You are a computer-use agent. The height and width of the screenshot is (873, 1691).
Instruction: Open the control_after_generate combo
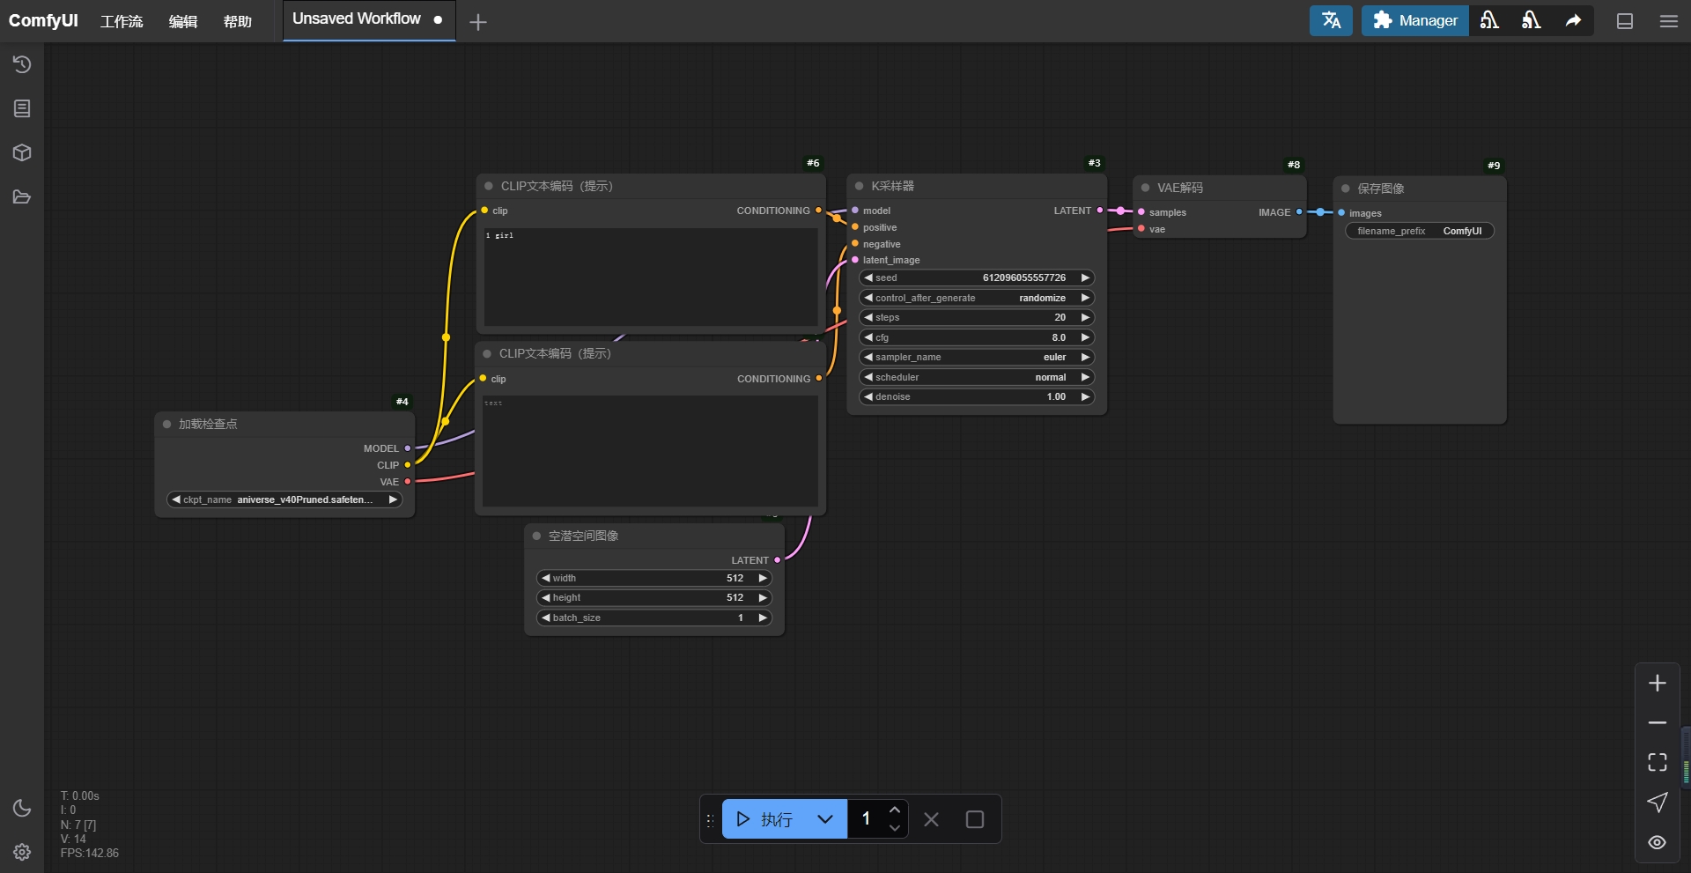tap(977, 298)
